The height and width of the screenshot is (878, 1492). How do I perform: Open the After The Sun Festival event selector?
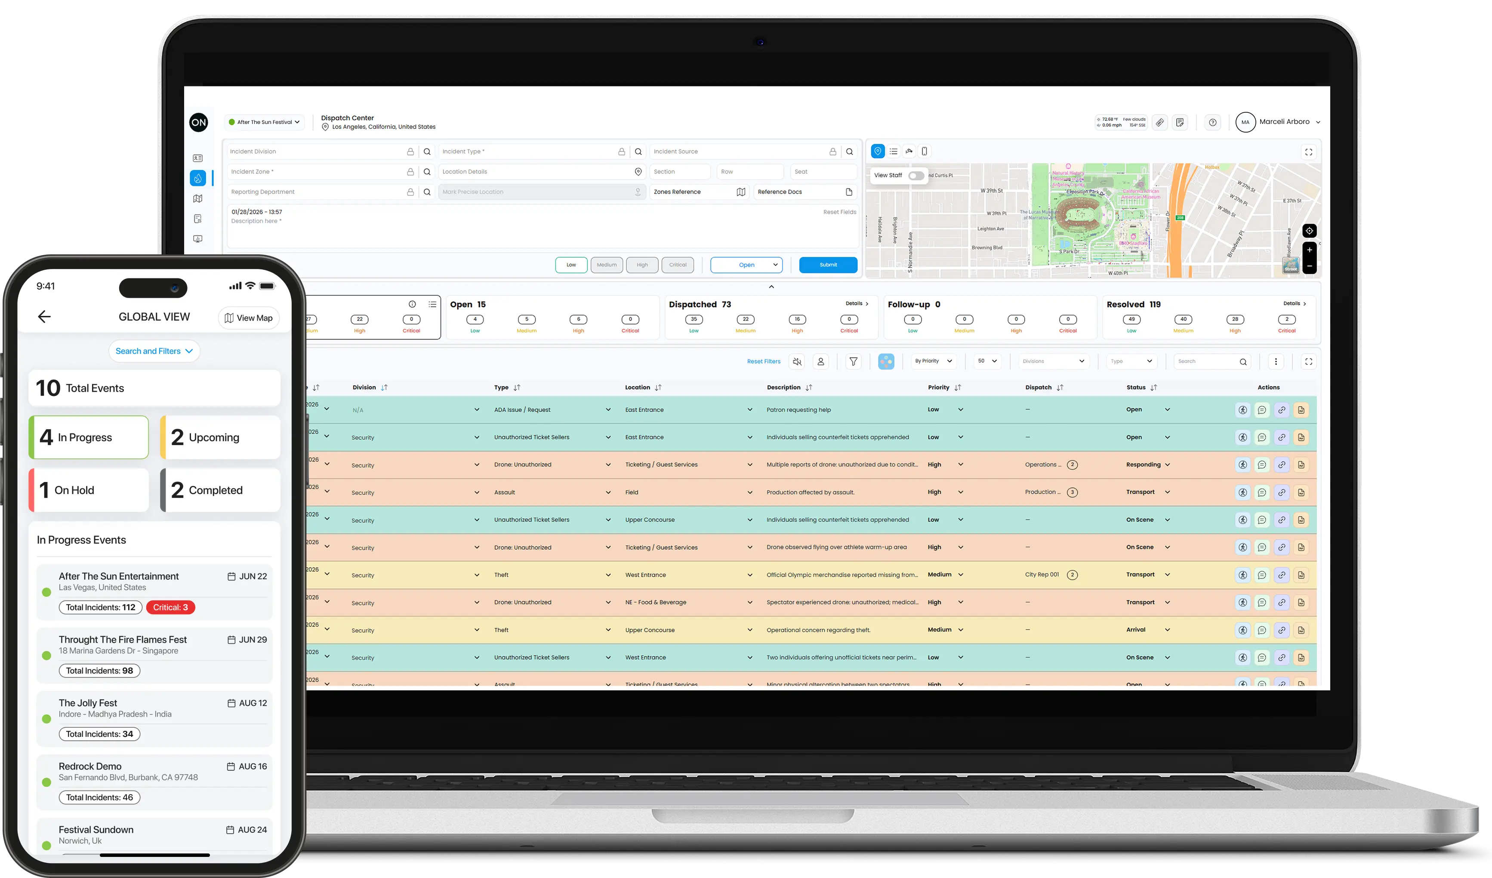pos(265,122)
